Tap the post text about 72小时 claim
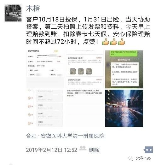The width and height of the screenshot is (156, 165). (88, 31)
